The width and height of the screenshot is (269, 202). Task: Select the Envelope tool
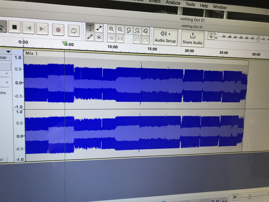point(99,28)
